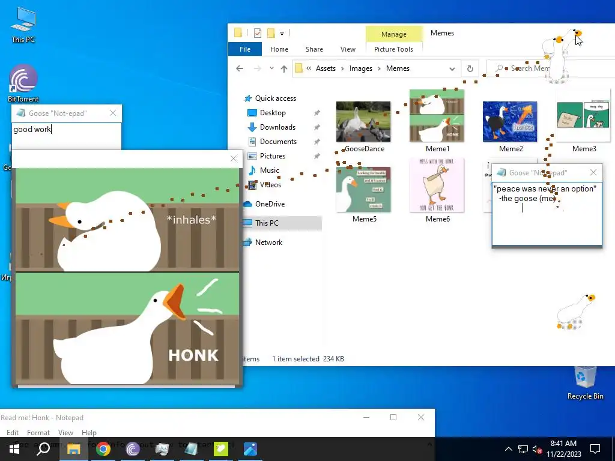Close the 'peace was never' Goose Not-epad
Screen dimensions: 615x461
click(x=593, y=172)
